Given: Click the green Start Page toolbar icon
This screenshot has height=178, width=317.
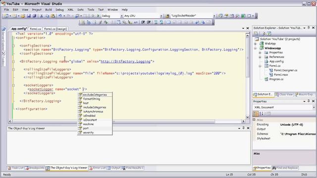Looking at the screenshot, I should point(243,16).
